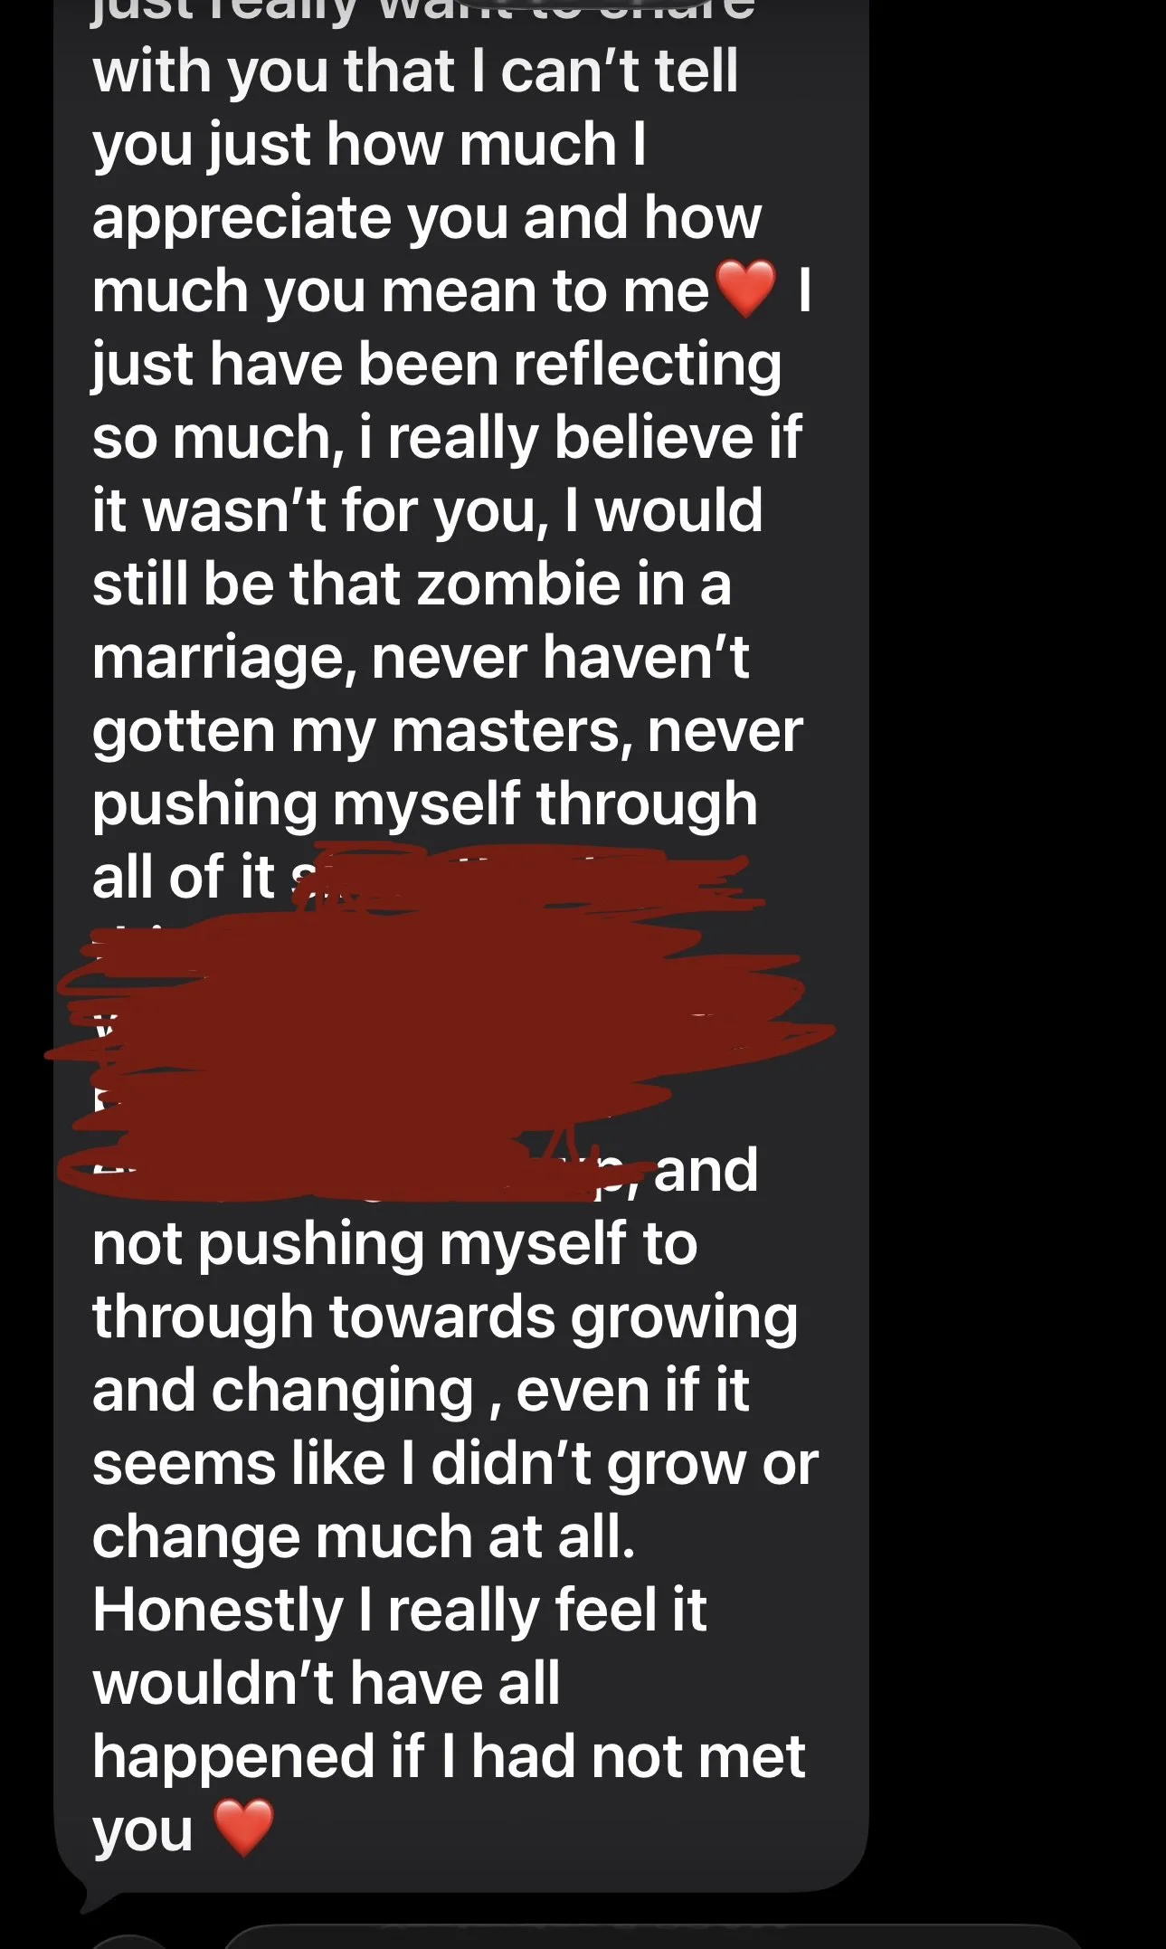The height and width of the screenshot is (1949, 1166).
Task: Tap the line "seems like I didn't grow or"
Action: 455,1466
